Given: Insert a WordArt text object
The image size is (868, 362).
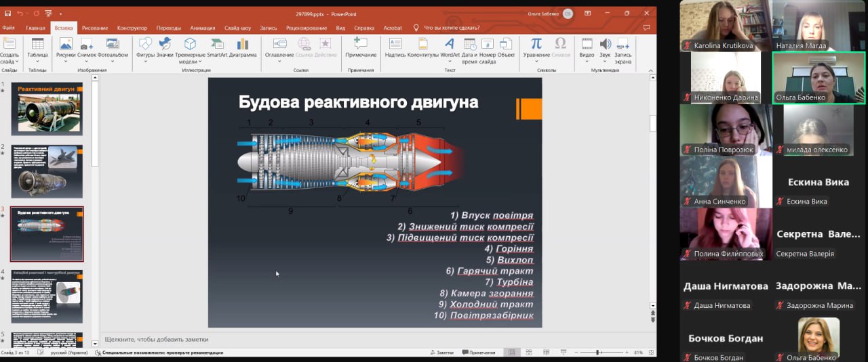Looking at the screenshot, I should click(450, 47).
